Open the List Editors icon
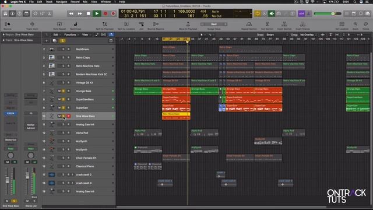The width and height of the screenshot is (373, 210). pos(347,13)
